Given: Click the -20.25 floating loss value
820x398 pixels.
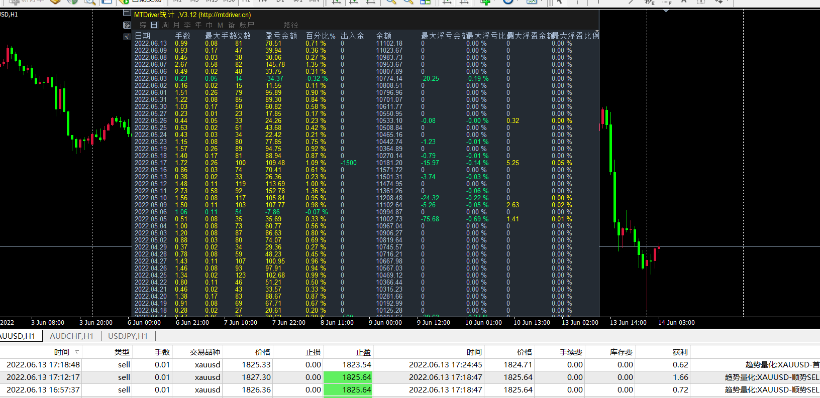Looking at the screenshot, I should point(430,79).
